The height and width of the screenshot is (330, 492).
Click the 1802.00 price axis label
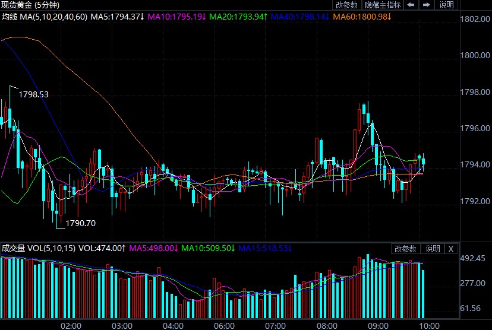tap(475, 19)
